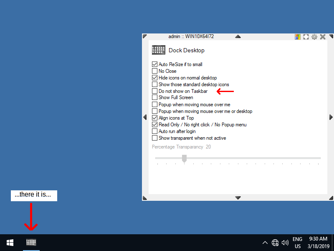Check 'Show transparent when not active'
The height and width of the screenshot is (251, 334).
point(155,138)
